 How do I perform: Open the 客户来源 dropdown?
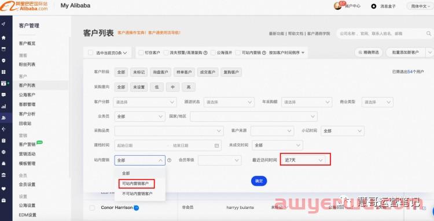click(x=272, y=131)
